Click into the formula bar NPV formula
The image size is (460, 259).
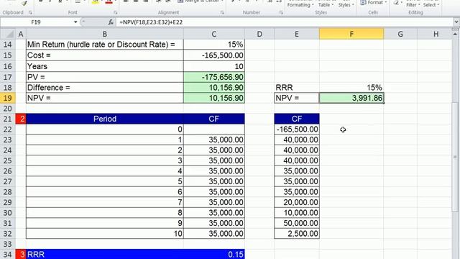click(x=151, y=22)
